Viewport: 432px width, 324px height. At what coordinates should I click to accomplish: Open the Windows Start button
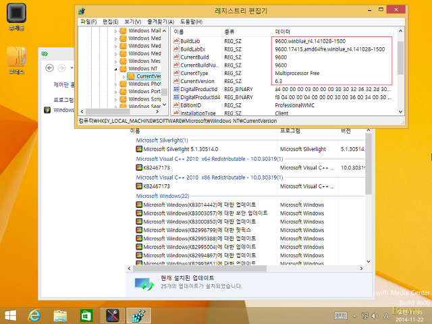click(x=11, y=315)
